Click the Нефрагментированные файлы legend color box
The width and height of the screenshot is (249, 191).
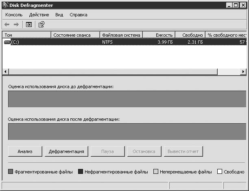pos(81,171)
